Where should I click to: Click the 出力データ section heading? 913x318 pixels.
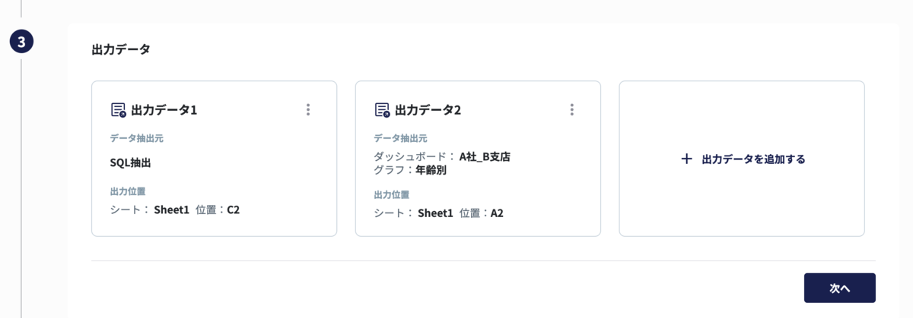(115, 49)
